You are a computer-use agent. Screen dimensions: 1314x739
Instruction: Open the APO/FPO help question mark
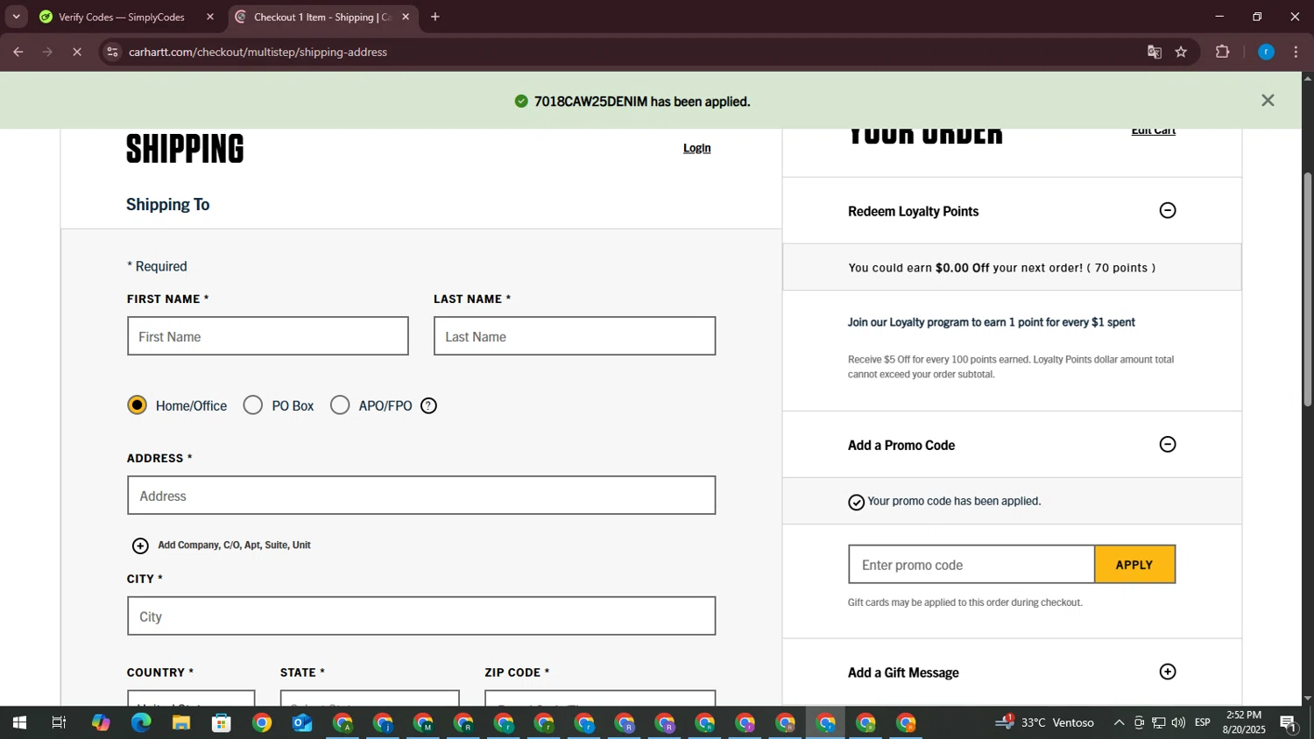point(428,405)
